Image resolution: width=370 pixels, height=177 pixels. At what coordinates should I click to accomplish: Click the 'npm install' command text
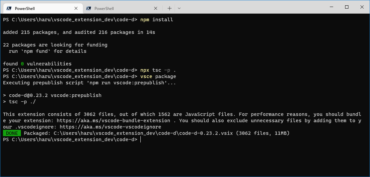(157, 20)
